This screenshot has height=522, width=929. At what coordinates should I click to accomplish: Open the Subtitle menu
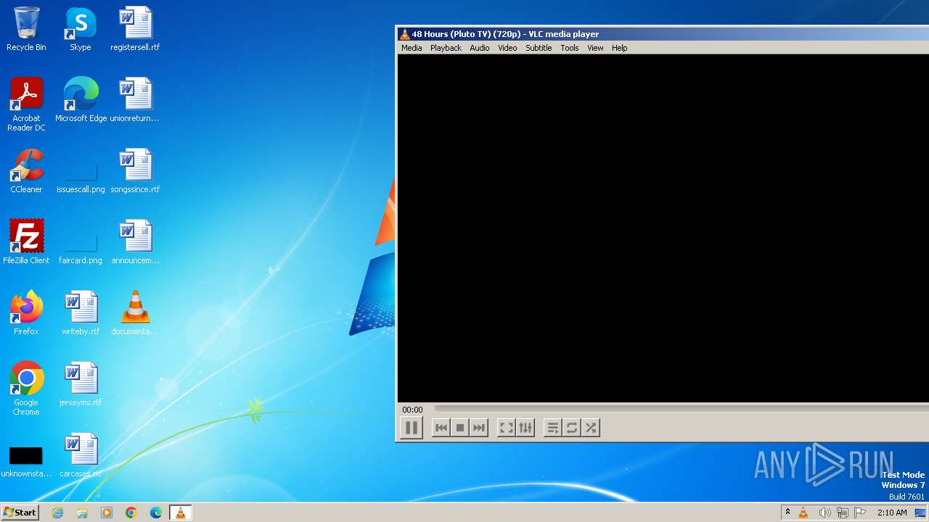click(539, 48)
